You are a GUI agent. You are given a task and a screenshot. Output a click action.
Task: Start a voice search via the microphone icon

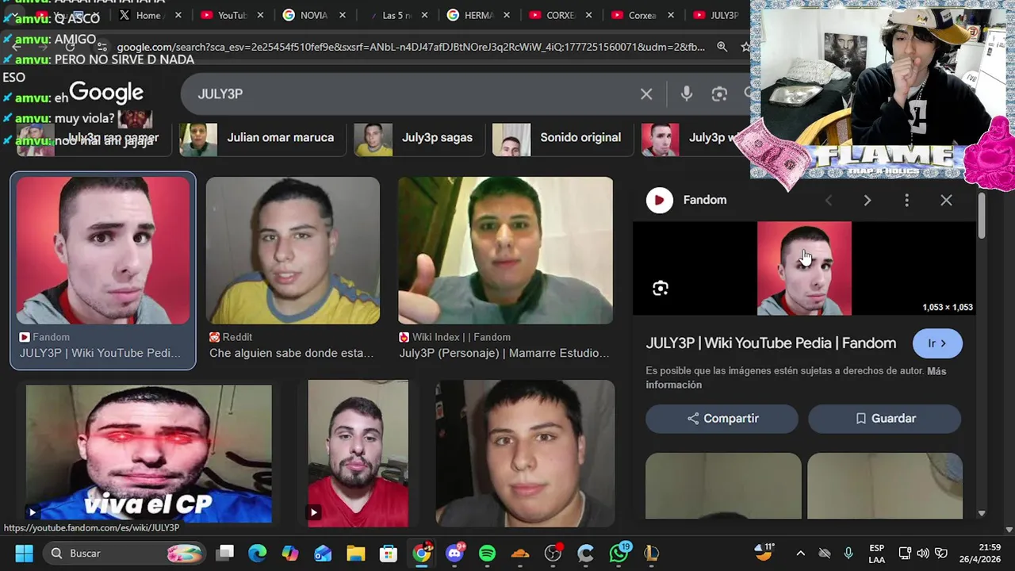click(687, 94)
